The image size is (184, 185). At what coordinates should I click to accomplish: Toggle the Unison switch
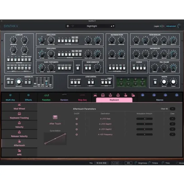pyautogui.click(x=78, y=68)
